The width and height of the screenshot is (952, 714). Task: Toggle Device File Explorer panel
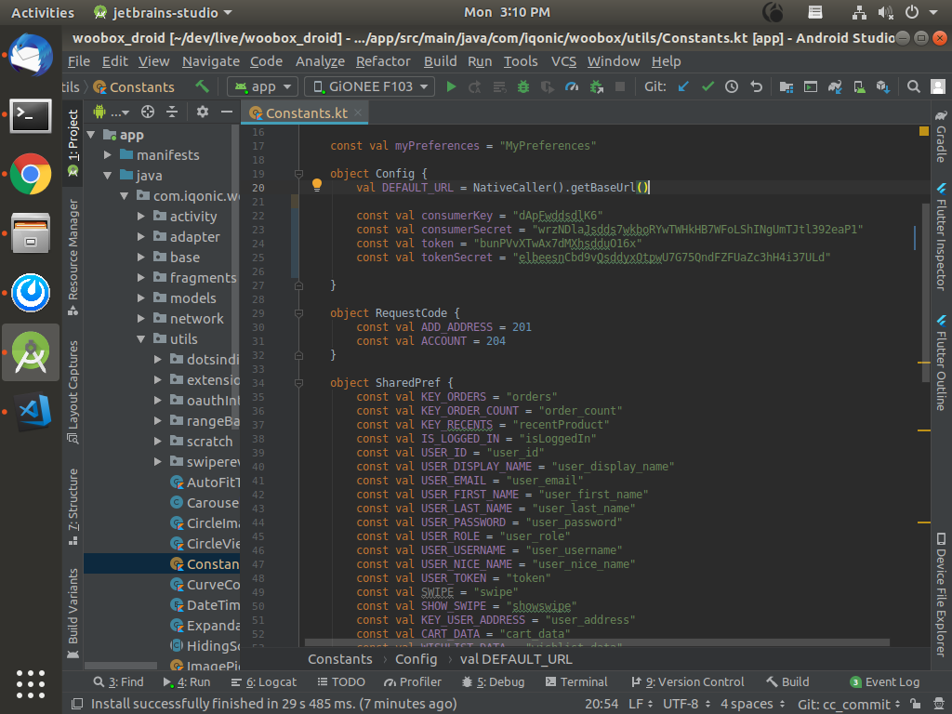941,594
